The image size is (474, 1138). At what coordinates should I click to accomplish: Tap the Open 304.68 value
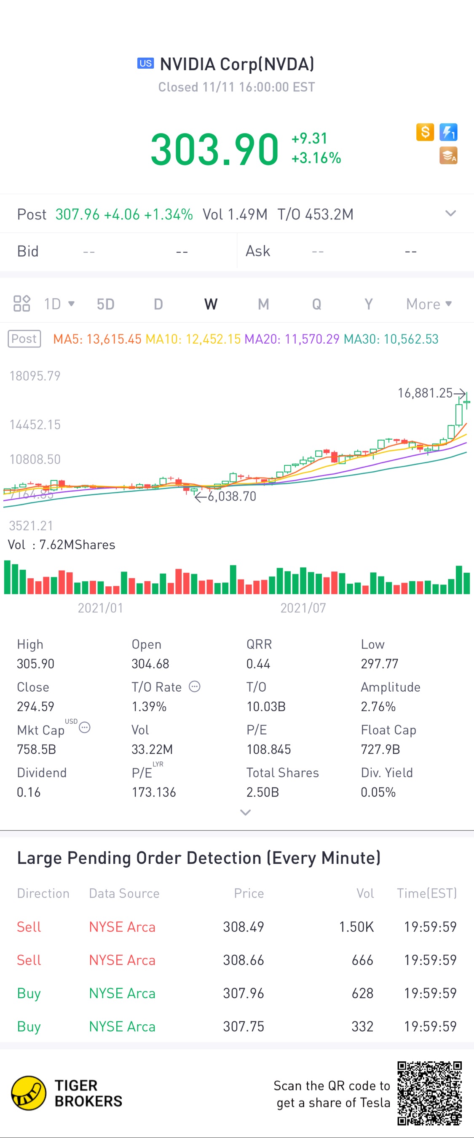click(x=150, y=663)
